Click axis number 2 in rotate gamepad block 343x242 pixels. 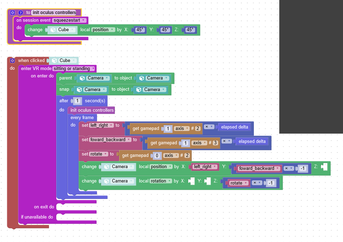[187, 155]
